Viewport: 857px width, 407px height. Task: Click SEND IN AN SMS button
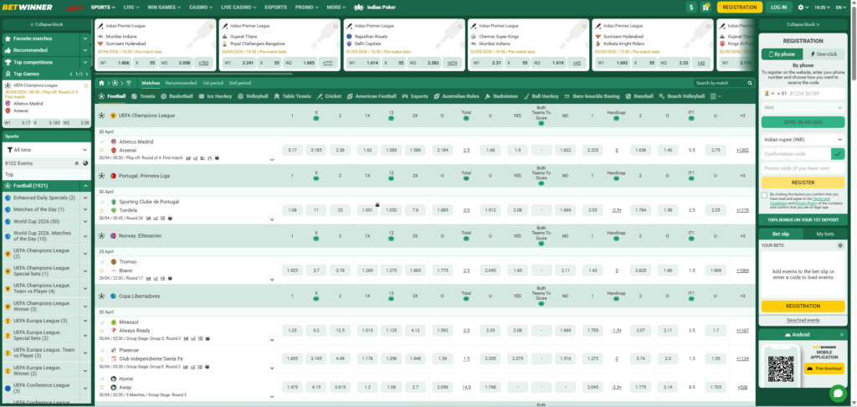(x=803, y=122)
